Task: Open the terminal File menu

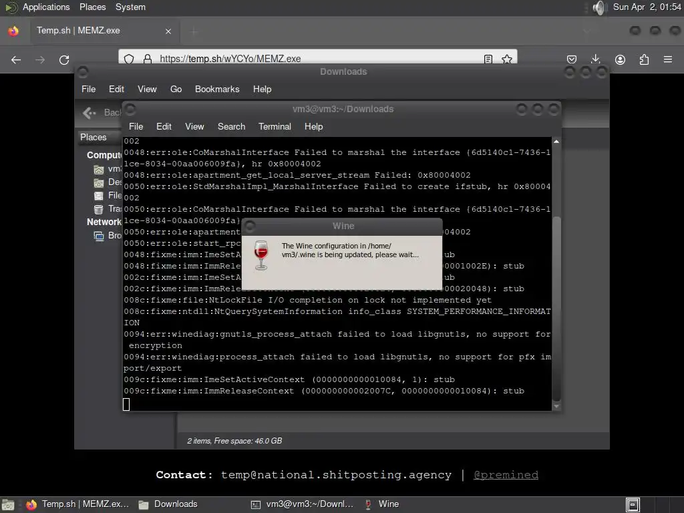Action: pos(136,126)
